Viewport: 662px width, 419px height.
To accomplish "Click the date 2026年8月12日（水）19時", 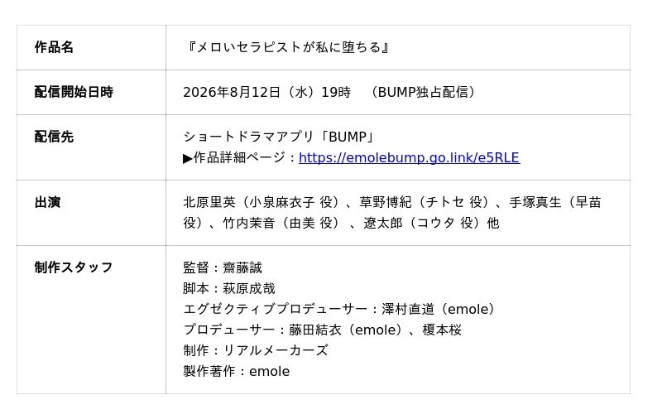I will 266,92.
